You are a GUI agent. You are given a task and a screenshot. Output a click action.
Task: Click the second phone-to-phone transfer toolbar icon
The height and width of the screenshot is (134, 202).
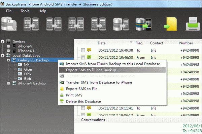54,24
